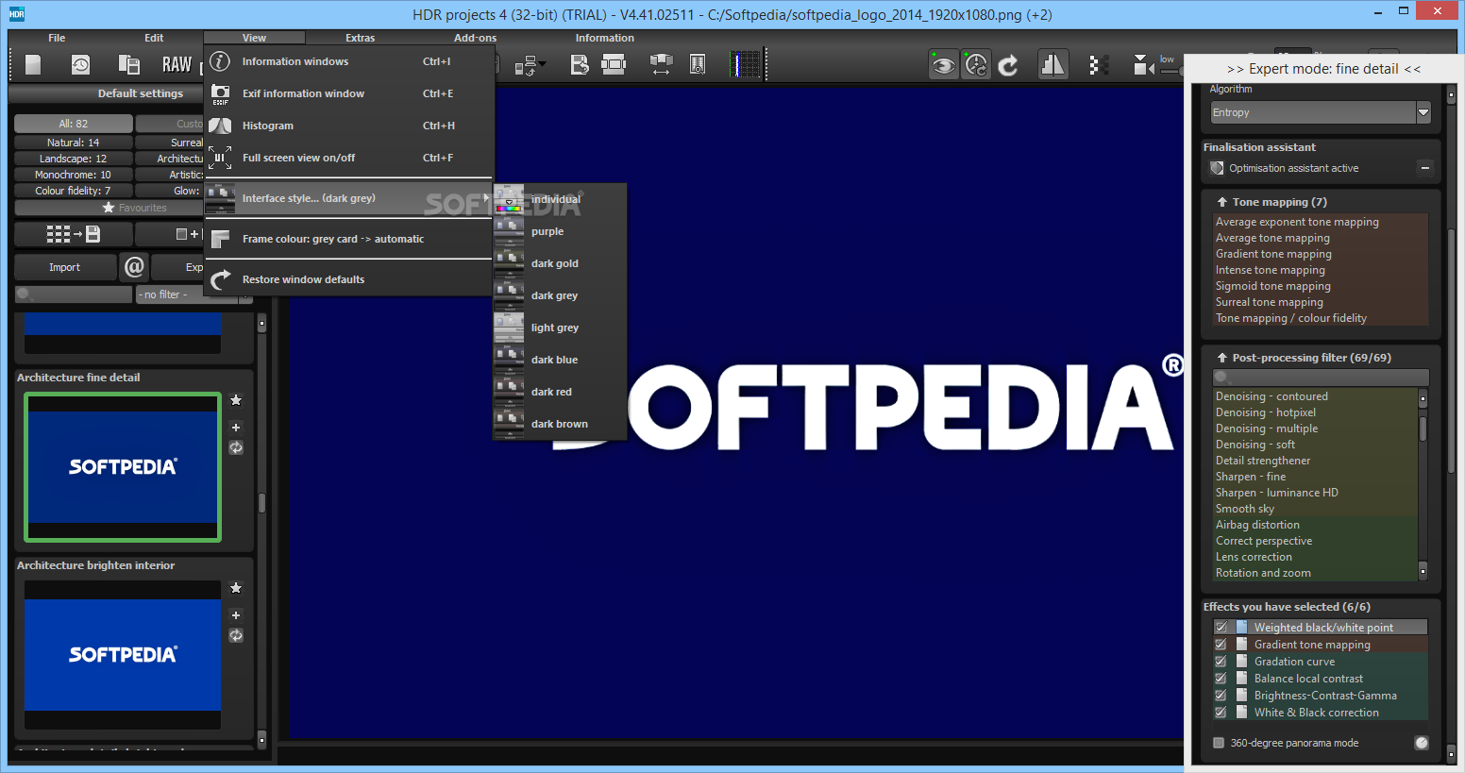
Task: Select Architecture brighten interior preset thumbnail
Action: coord(123,655)
